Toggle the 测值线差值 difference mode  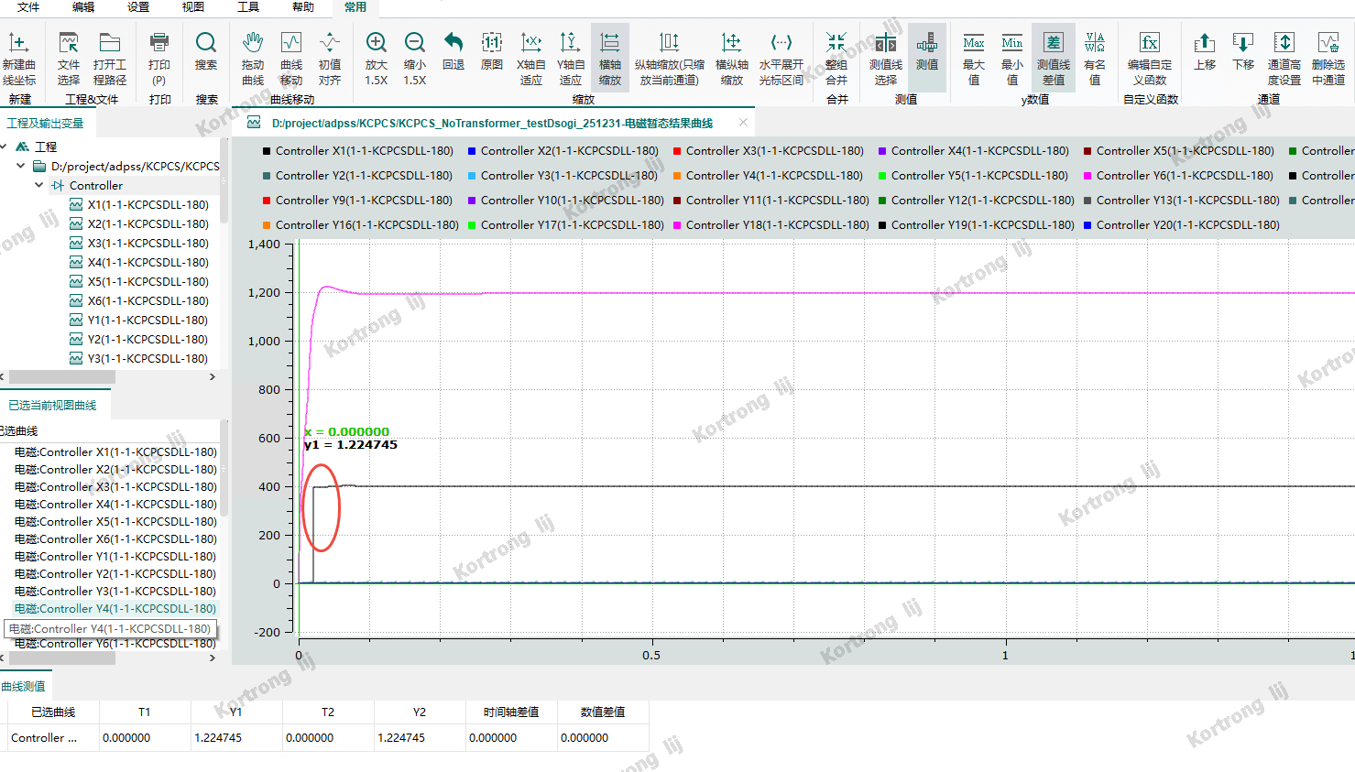[x=1053, y=42]
